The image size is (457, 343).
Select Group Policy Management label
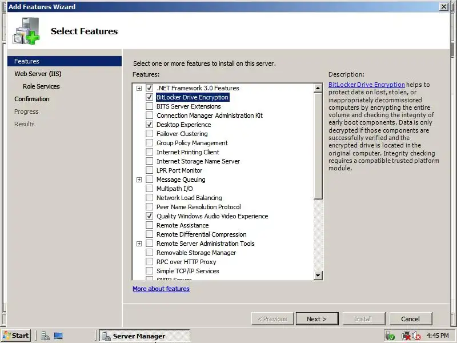[x=192, y=143]
